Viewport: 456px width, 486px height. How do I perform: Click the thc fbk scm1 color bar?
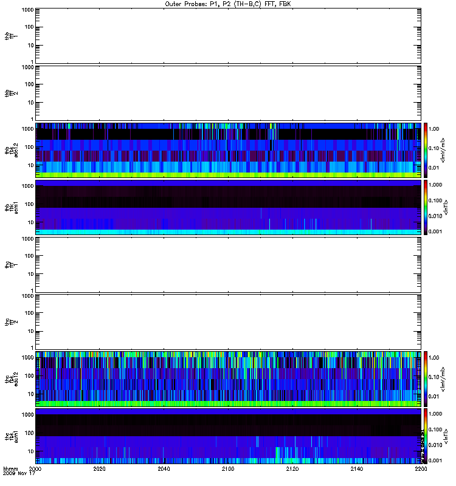[x=426, y=436]
